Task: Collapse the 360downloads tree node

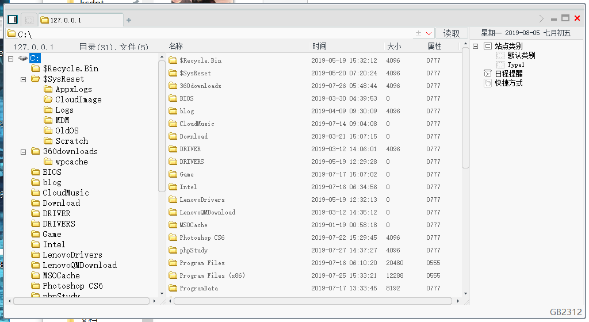Action: coord(23,152)
